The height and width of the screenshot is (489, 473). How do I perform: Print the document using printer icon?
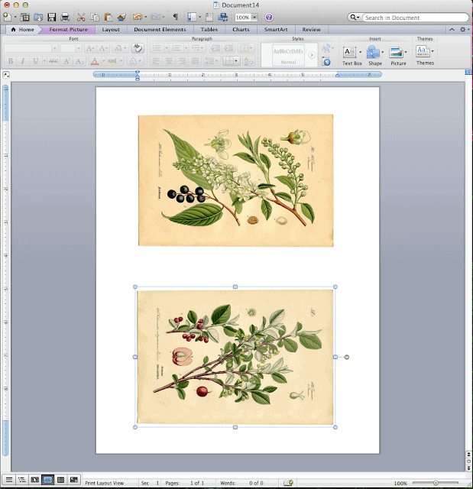pos(65,17)
